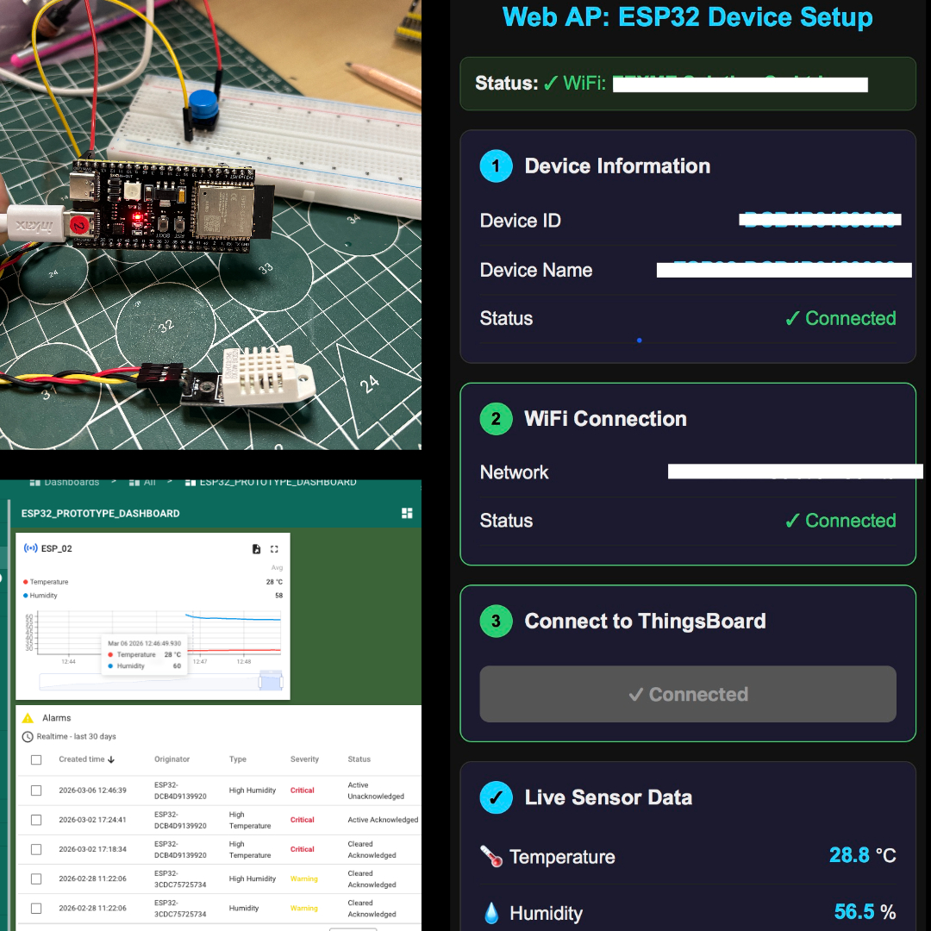931x931 pixels.
Task: Toggle the Temperature series in chart legend
Action: [x=46, y=582]
